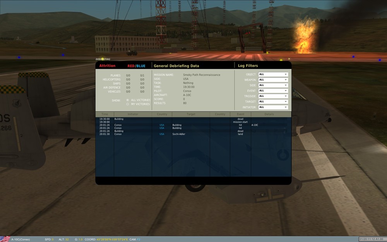
Task: Click the mission clock display in the bottom-right corner
Action: 372,239
